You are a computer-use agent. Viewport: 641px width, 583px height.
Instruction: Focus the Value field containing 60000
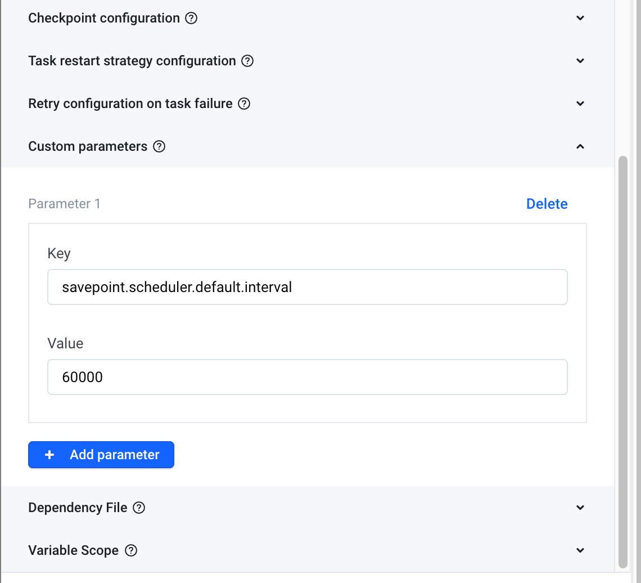tap(308, 377)
